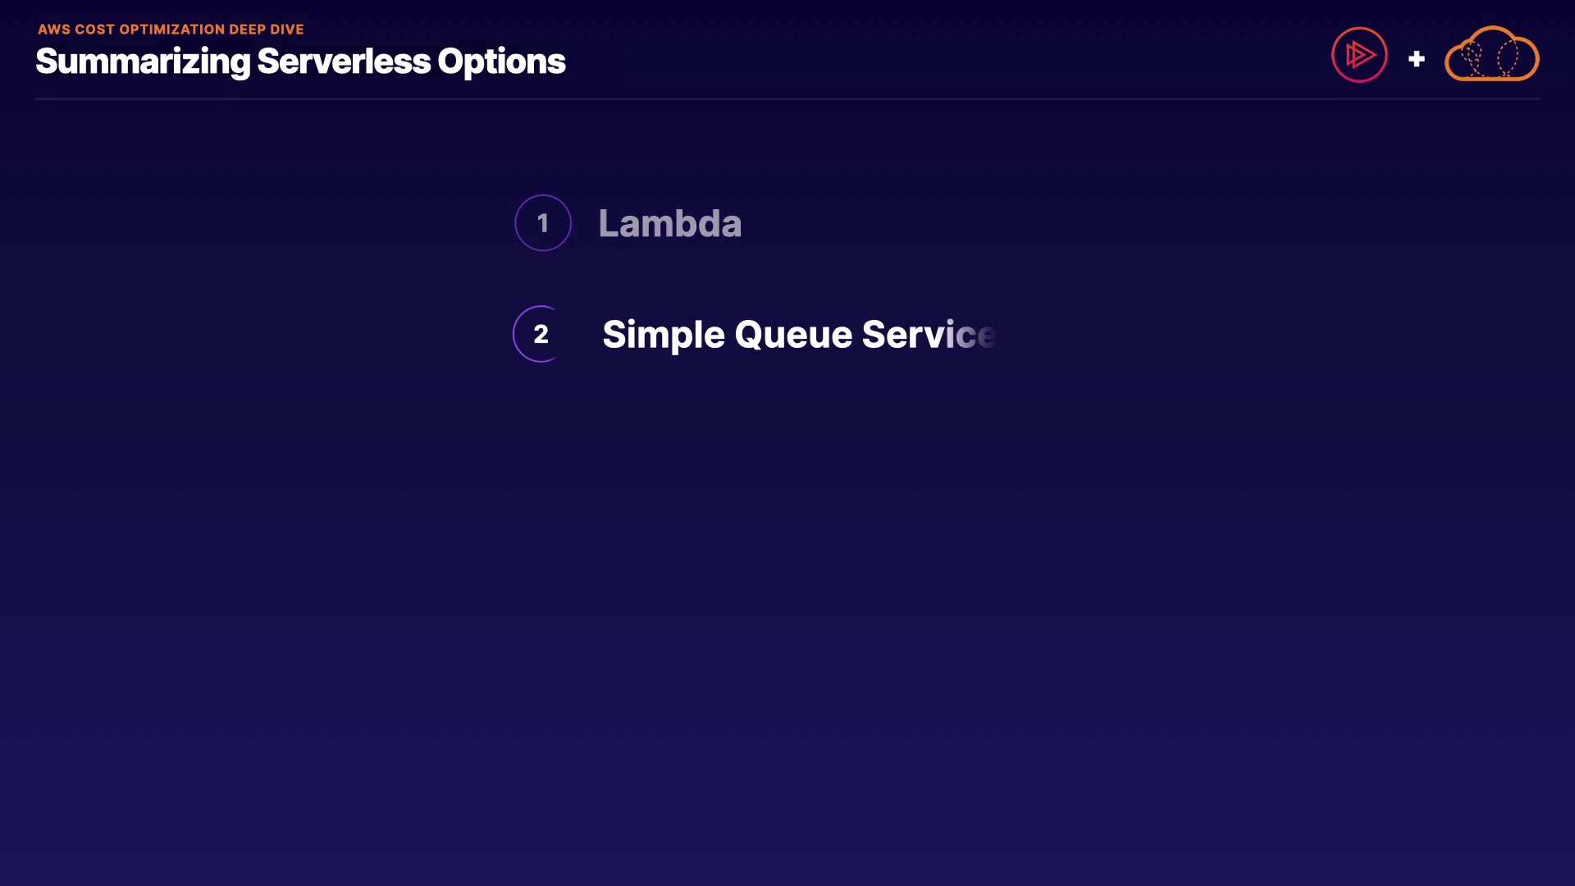Click the word Service in item 2
This screenshot has width=1575, height=886.
[x=929, y=335]
